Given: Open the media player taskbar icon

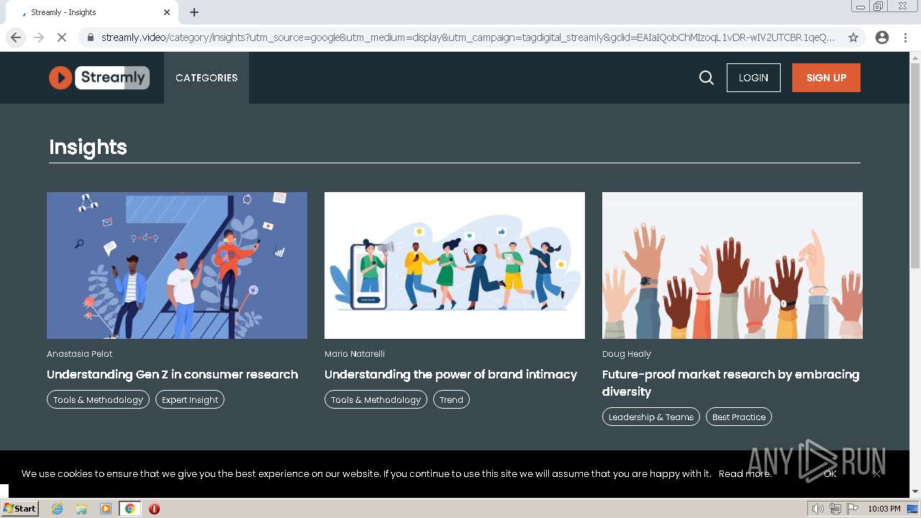Looking at the screenshot, I should [106, 509].
